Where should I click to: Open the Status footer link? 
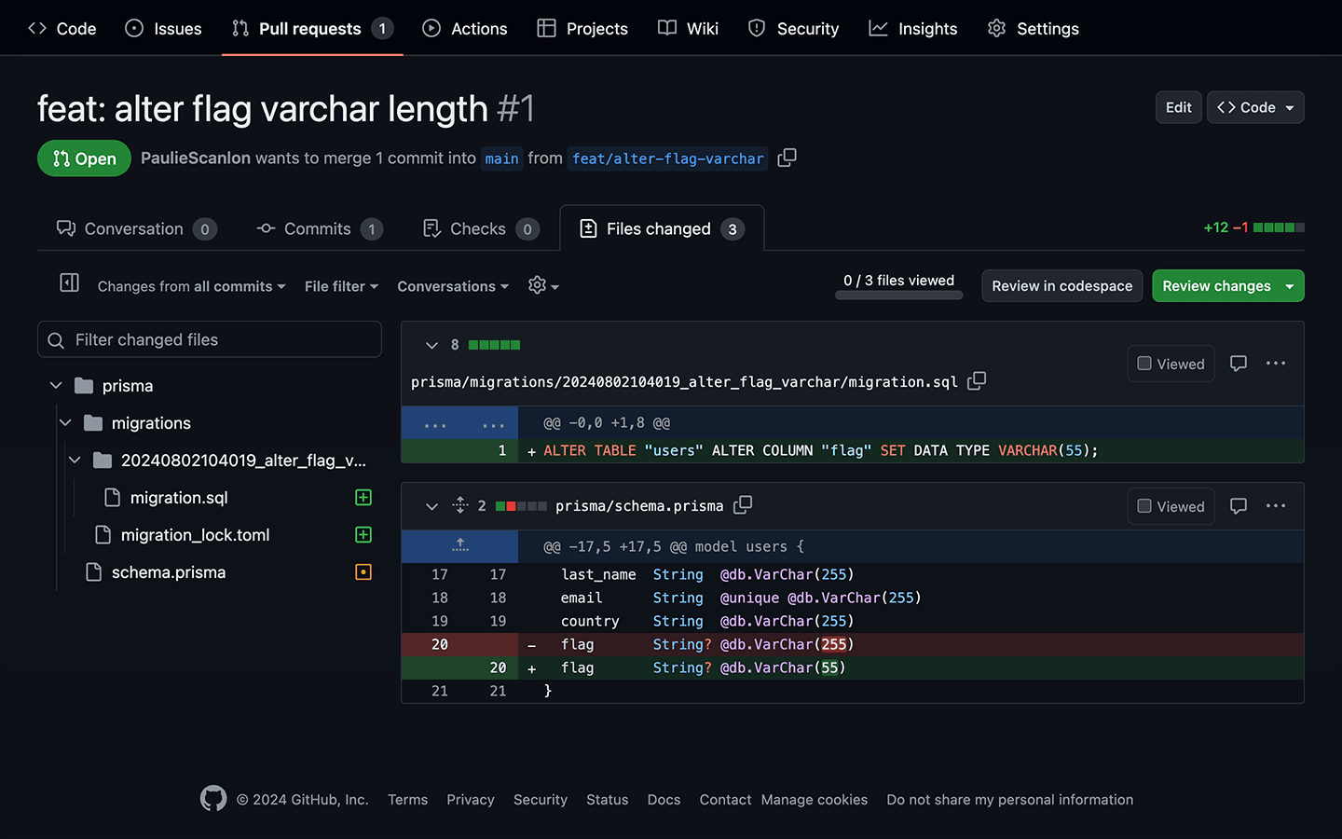point(607,800)
